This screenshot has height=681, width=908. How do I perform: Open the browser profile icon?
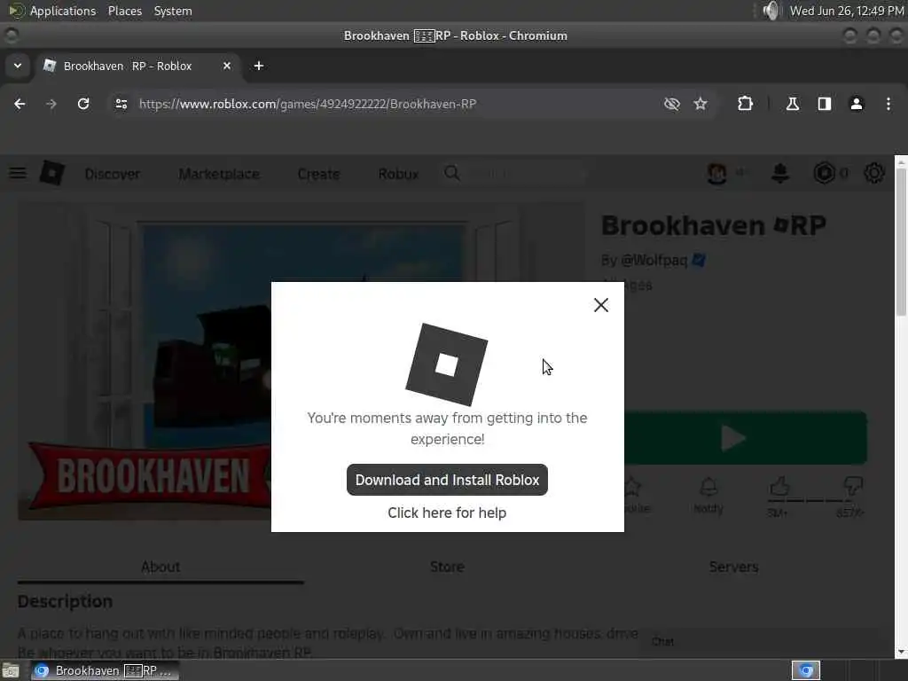click(857, 104)
